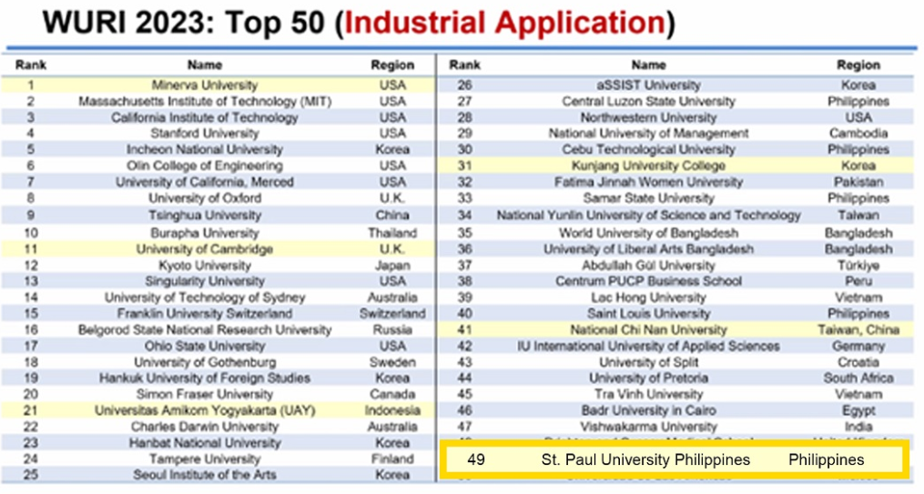Image resolution: width=924 pixels, height=494 pixels.
Task: Click "Seoul Institute of the Arts"
Action: (205, 475)
